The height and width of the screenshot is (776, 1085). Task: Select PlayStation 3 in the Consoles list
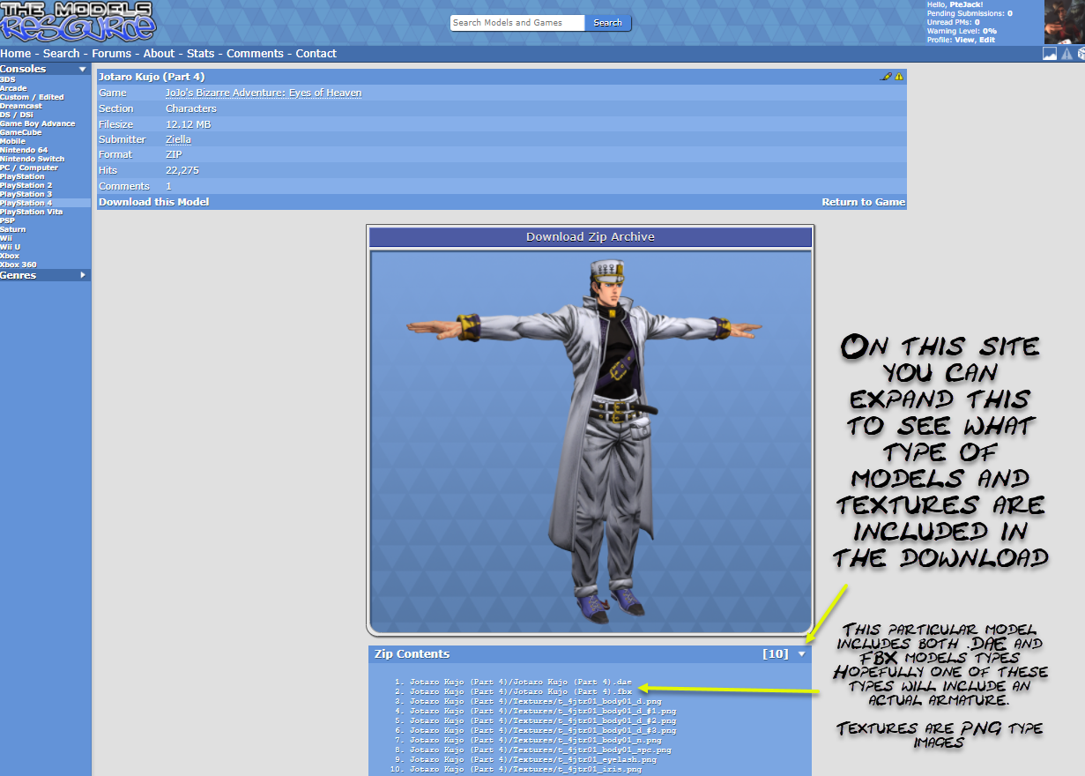click(x=26, y=194)
